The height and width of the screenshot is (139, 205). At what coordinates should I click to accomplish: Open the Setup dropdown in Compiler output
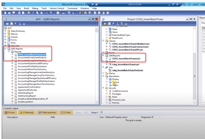[x=94, y=113]
